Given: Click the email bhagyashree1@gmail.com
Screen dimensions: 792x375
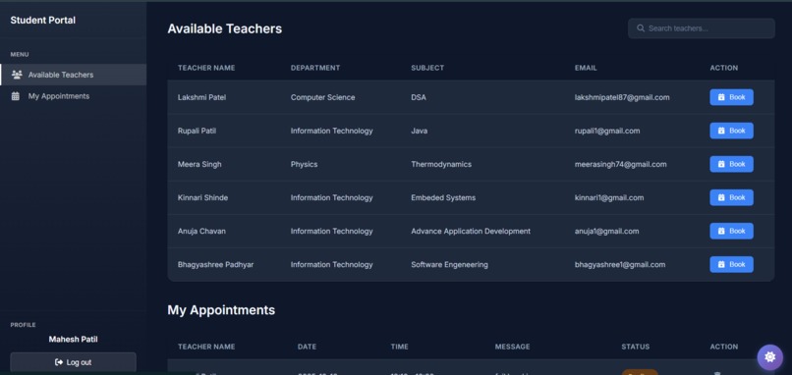Looking at the screenshot, I should [x=620, y=264].
